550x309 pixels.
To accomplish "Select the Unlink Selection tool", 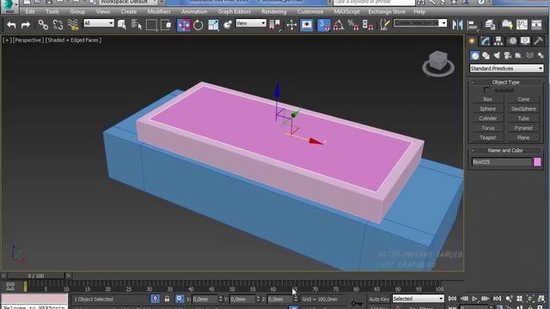I will 58,25.
